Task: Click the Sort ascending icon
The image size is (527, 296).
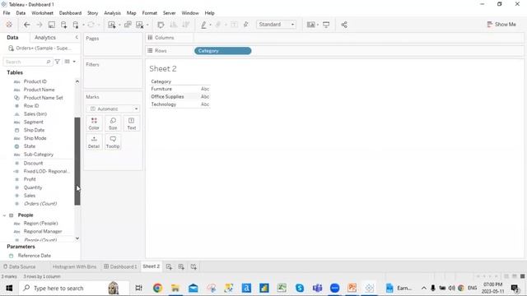Action: [174, 25]
